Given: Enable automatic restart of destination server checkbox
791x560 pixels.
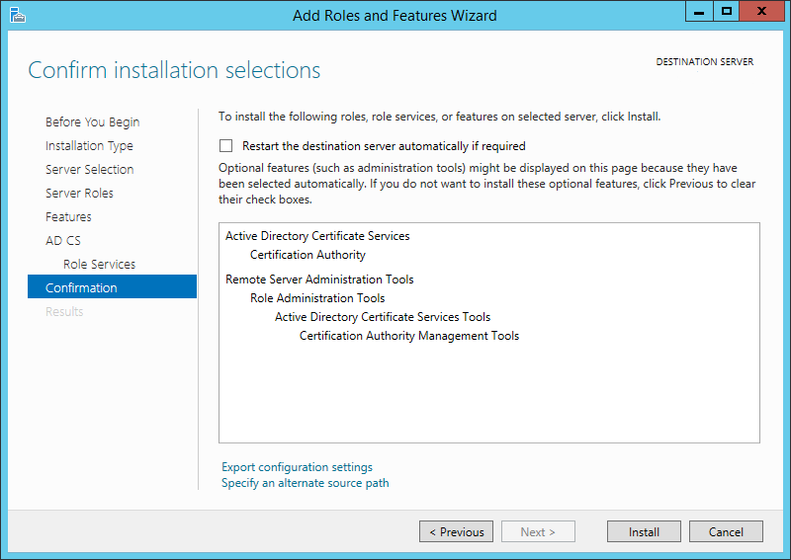Looking at the screenshot, I should [x=226, y=145].
